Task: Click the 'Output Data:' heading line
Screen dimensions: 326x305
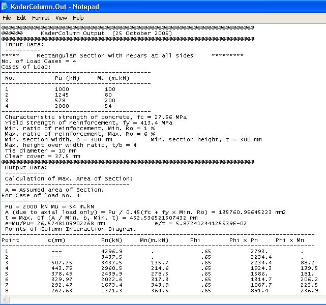Action: pos(26,167)
